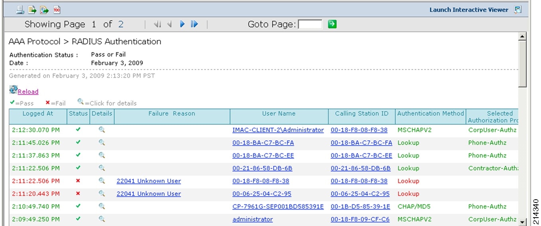Jump to the last page arrow

[x=194, y=24]
